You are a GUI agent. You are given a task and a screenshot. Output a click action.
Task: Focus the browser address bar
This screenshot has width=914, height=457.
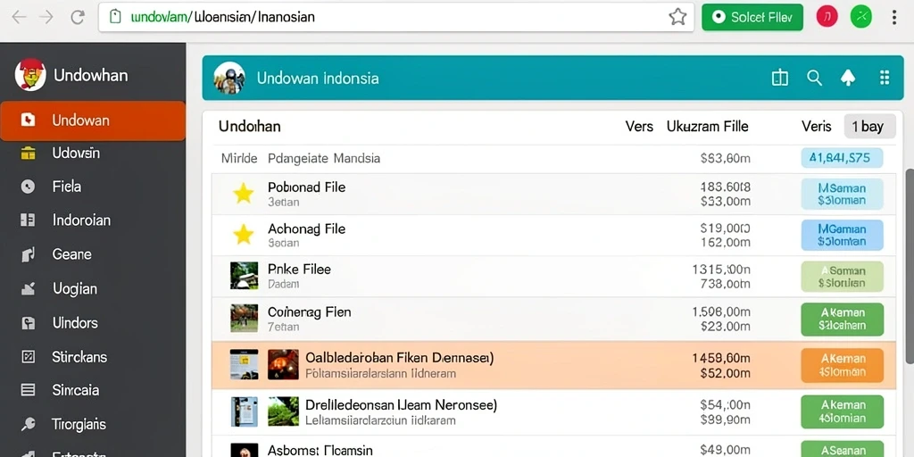coord(396,17)
